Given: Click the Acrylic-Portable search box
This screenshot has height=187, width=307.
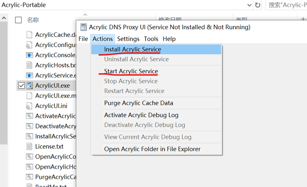Looking at the screenshot, I should click(287, 5).
